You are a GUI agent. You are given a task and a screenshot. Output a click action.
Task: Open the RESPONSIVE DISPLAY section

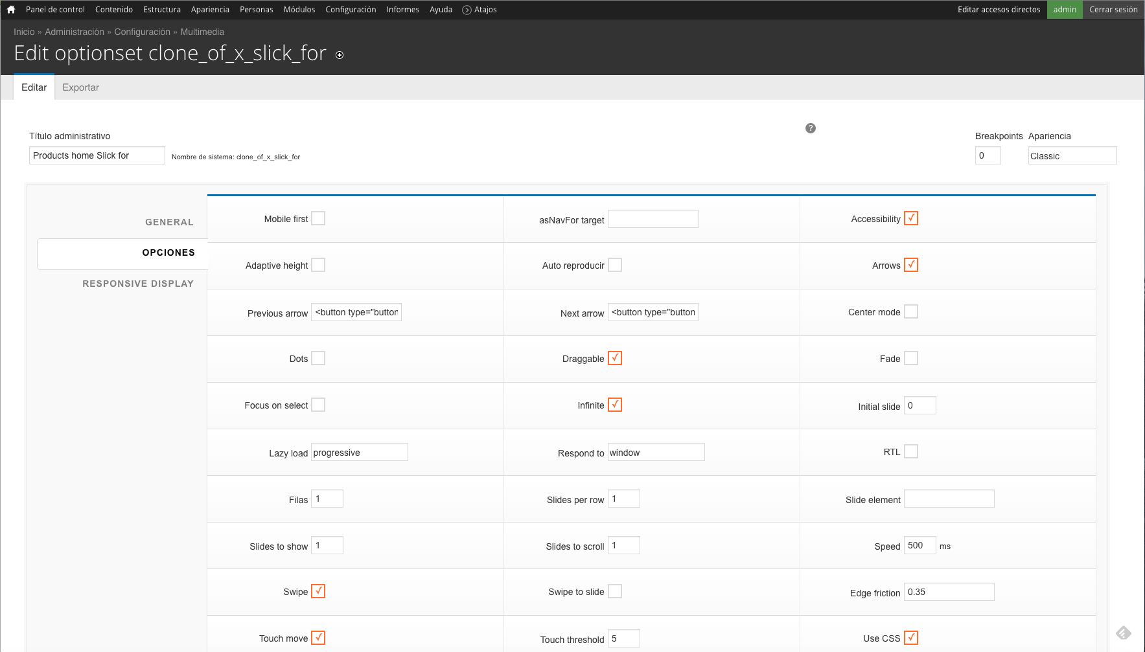click(x=138, y=284)
